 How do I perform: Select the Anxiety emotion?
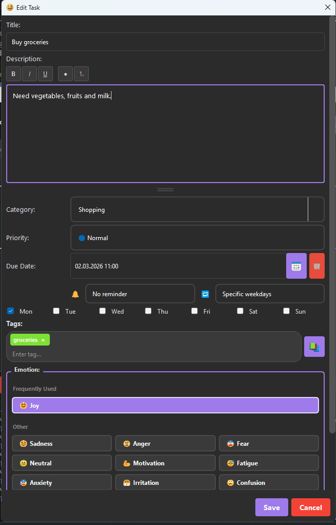click(62, 482)
